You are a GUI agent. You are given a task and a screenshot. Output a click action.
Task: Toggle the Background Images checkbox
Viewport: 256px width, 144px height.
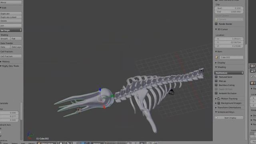pos(219,103)
